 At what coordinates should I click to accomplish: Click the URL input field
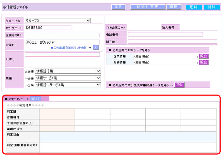62,55
